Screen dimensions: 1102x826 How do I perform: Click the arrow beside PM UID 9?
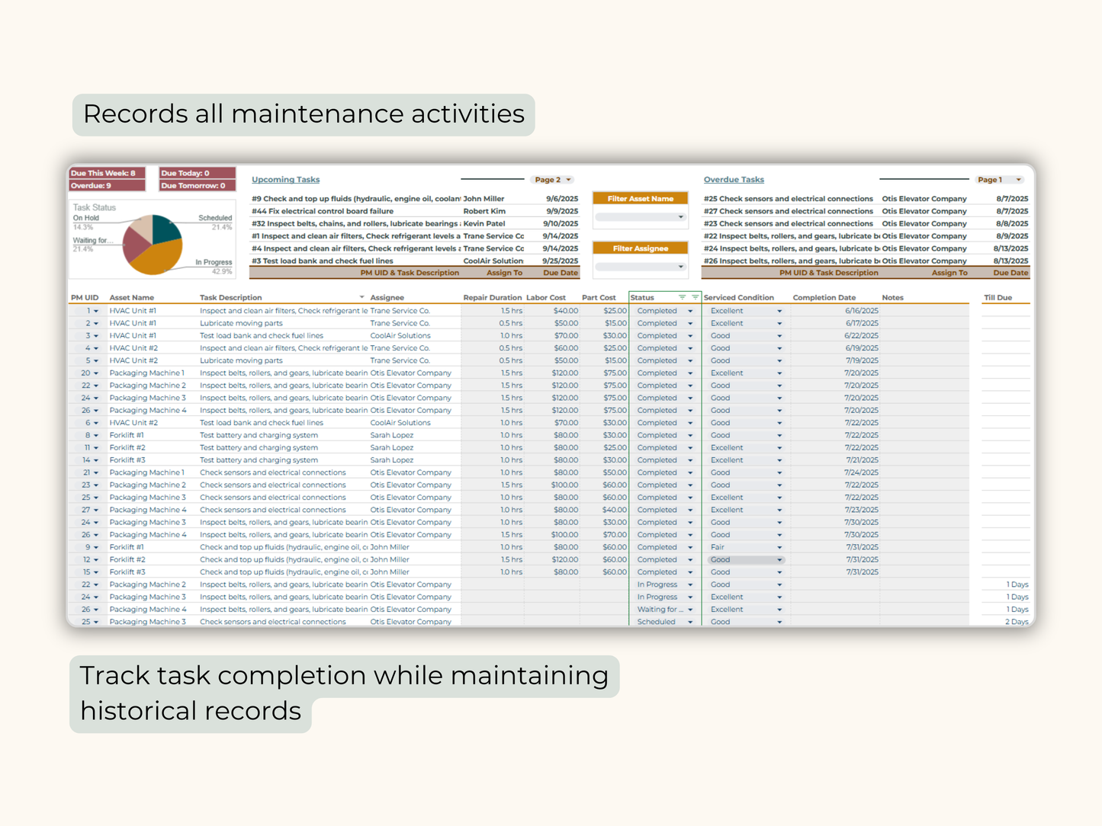96,547
